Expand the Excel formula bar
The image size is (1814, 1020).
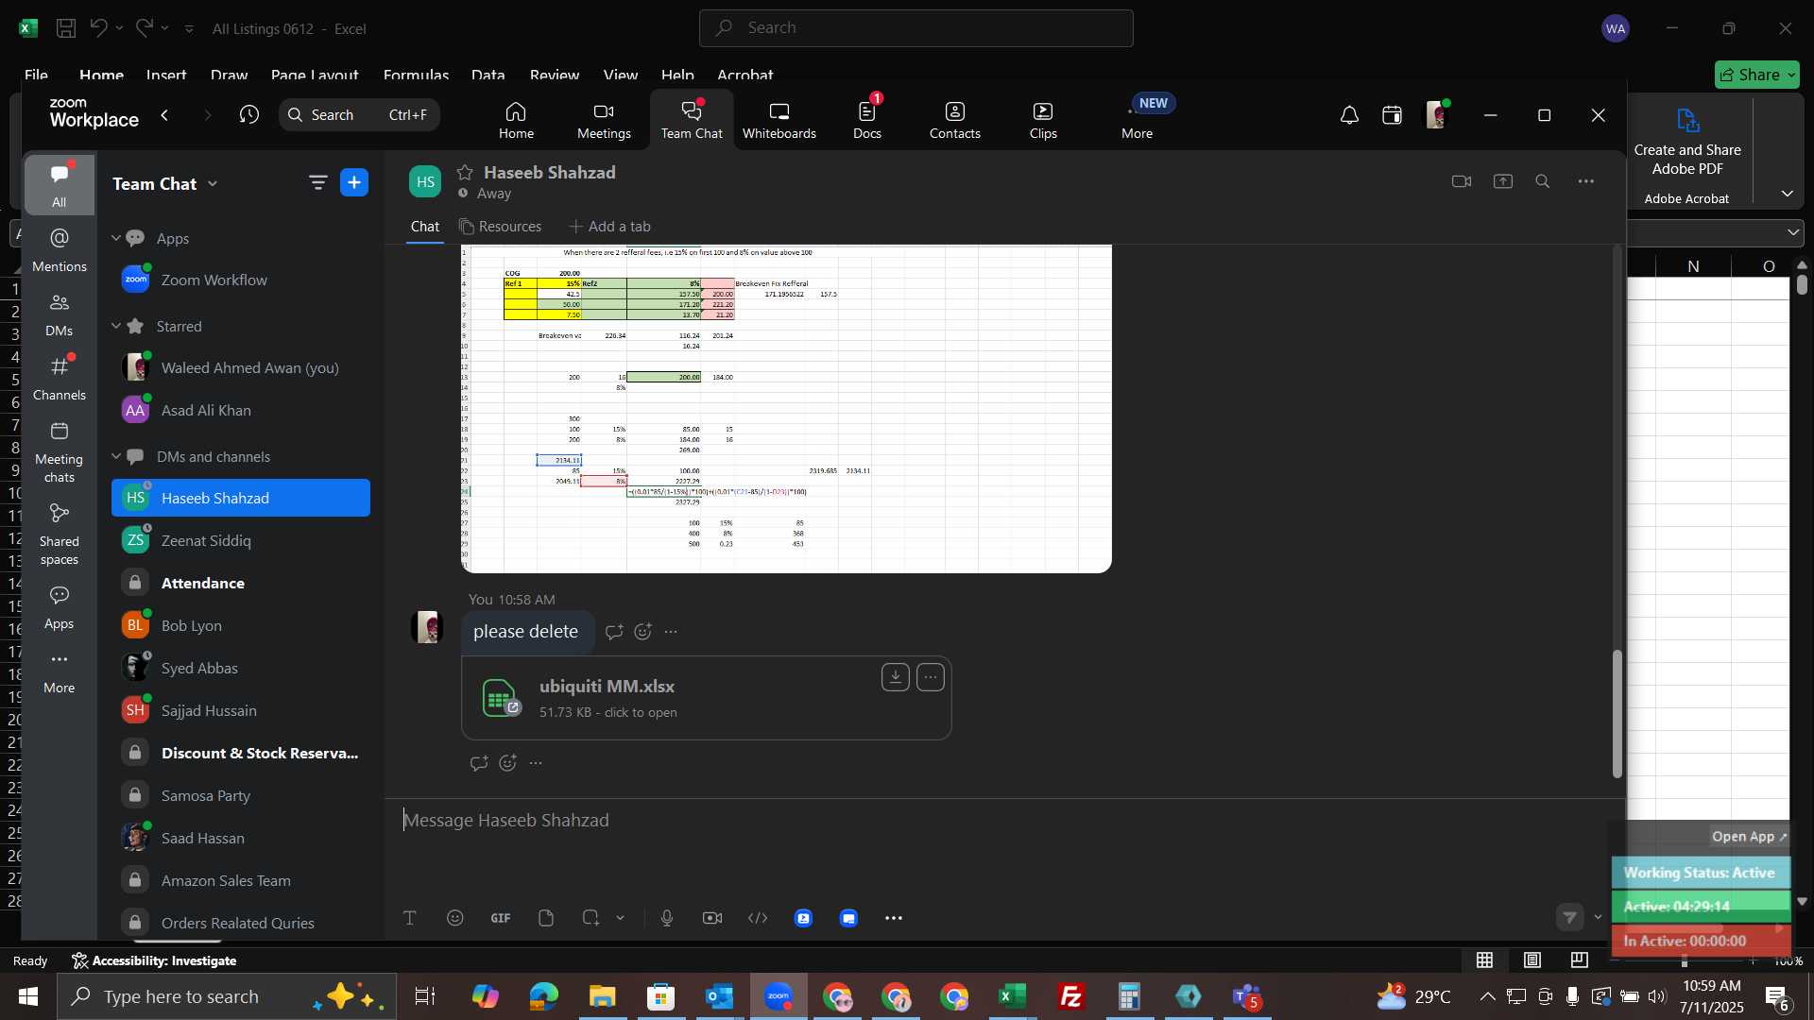click(1792, 232)
